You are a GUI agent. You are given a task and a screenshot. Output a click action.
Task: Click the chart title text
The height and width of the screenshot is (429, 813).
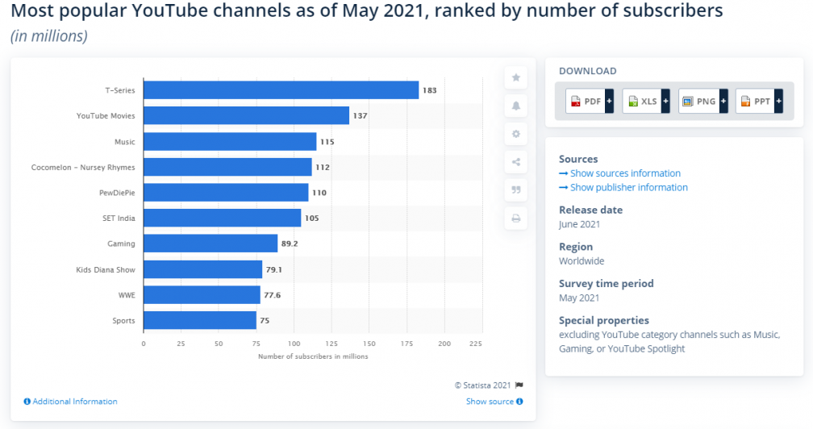pos(366,10)
